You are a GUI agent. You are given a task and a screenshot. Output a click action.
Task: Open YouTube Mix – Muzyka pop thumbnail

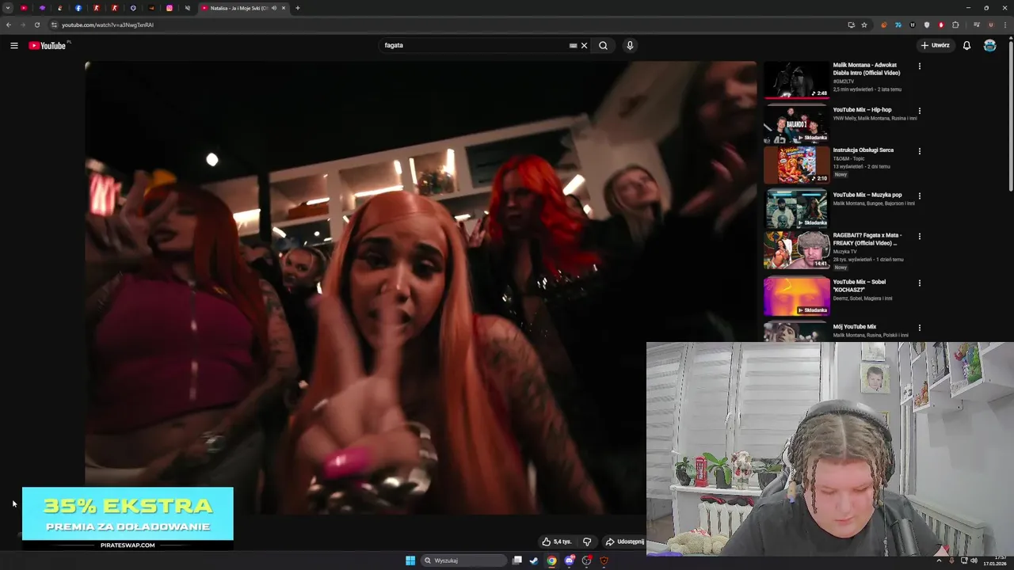pyautogui.click(x=796, y=208)
